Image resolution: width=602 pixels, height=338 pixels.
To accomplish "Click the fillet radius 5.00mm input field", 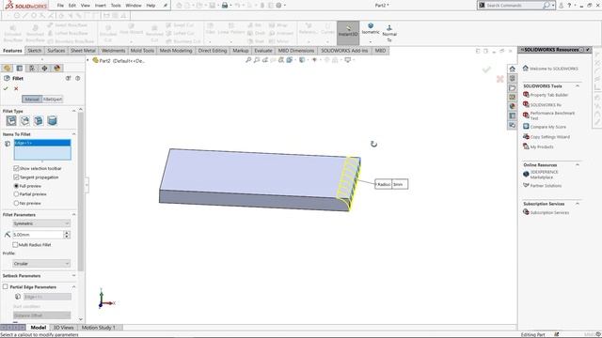I will [38, 235].
